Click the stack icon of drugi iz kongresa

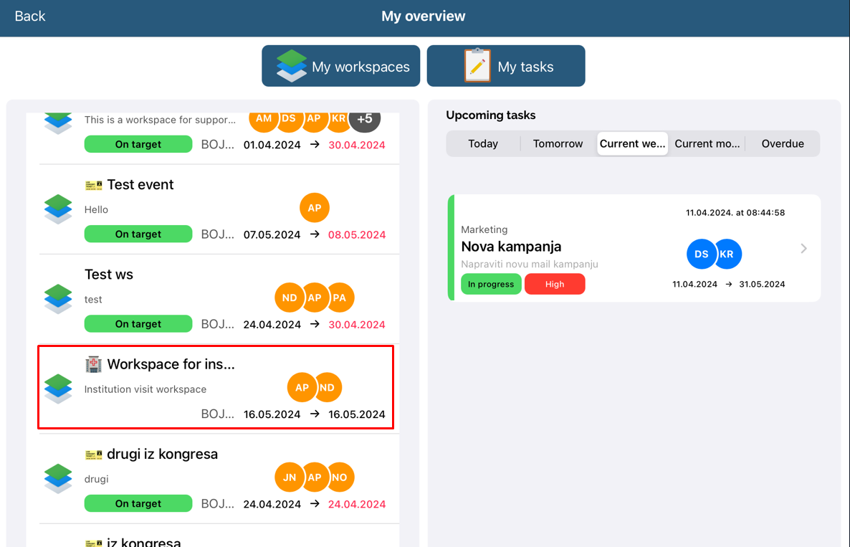click(x=58, y=478)
